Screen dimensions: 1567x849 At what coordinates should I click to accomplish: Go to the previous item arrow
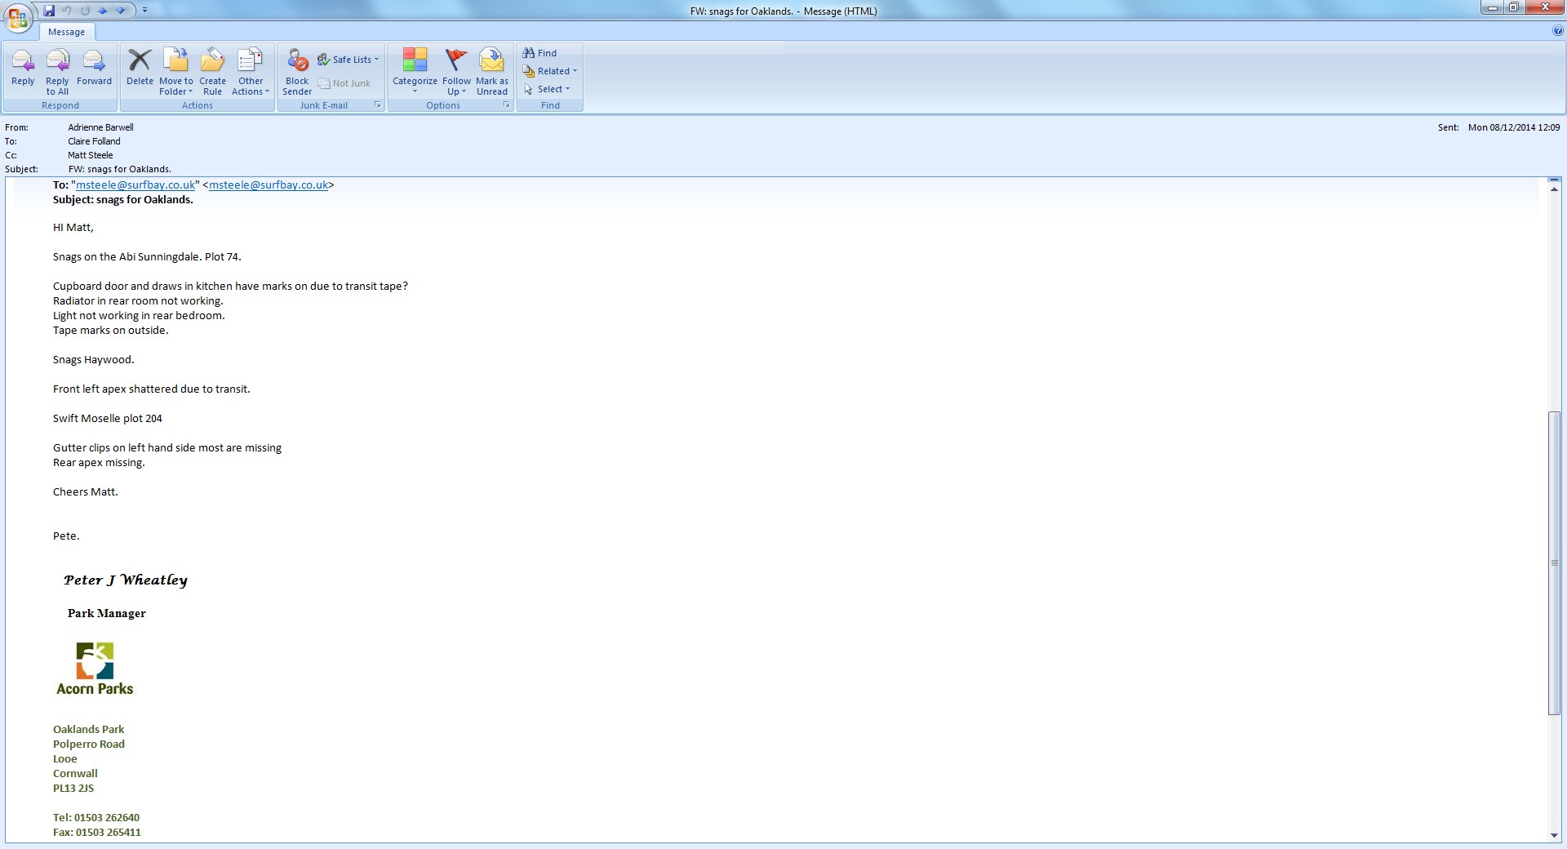click(x=103, y=11)
